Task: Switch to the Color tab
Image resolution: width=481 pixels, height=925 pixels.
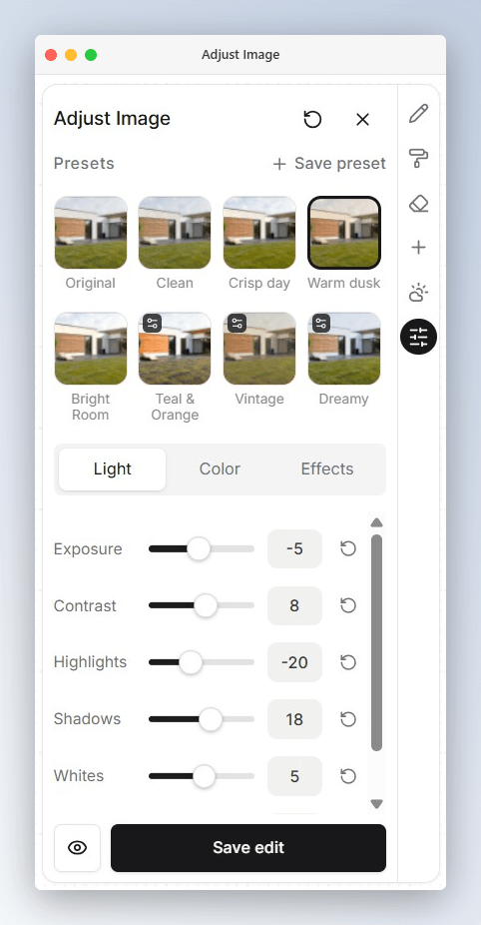Action: 220,468
